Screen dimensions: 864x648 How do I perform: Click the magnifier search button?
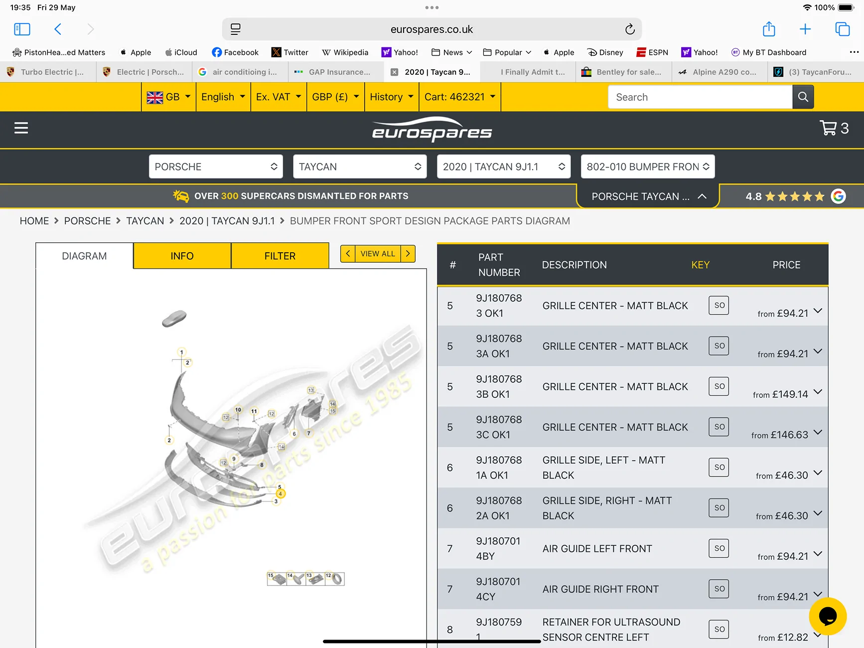[x=803, y=97]
